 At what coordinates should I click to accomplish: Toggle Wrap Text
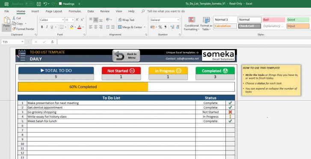(126, 20)
